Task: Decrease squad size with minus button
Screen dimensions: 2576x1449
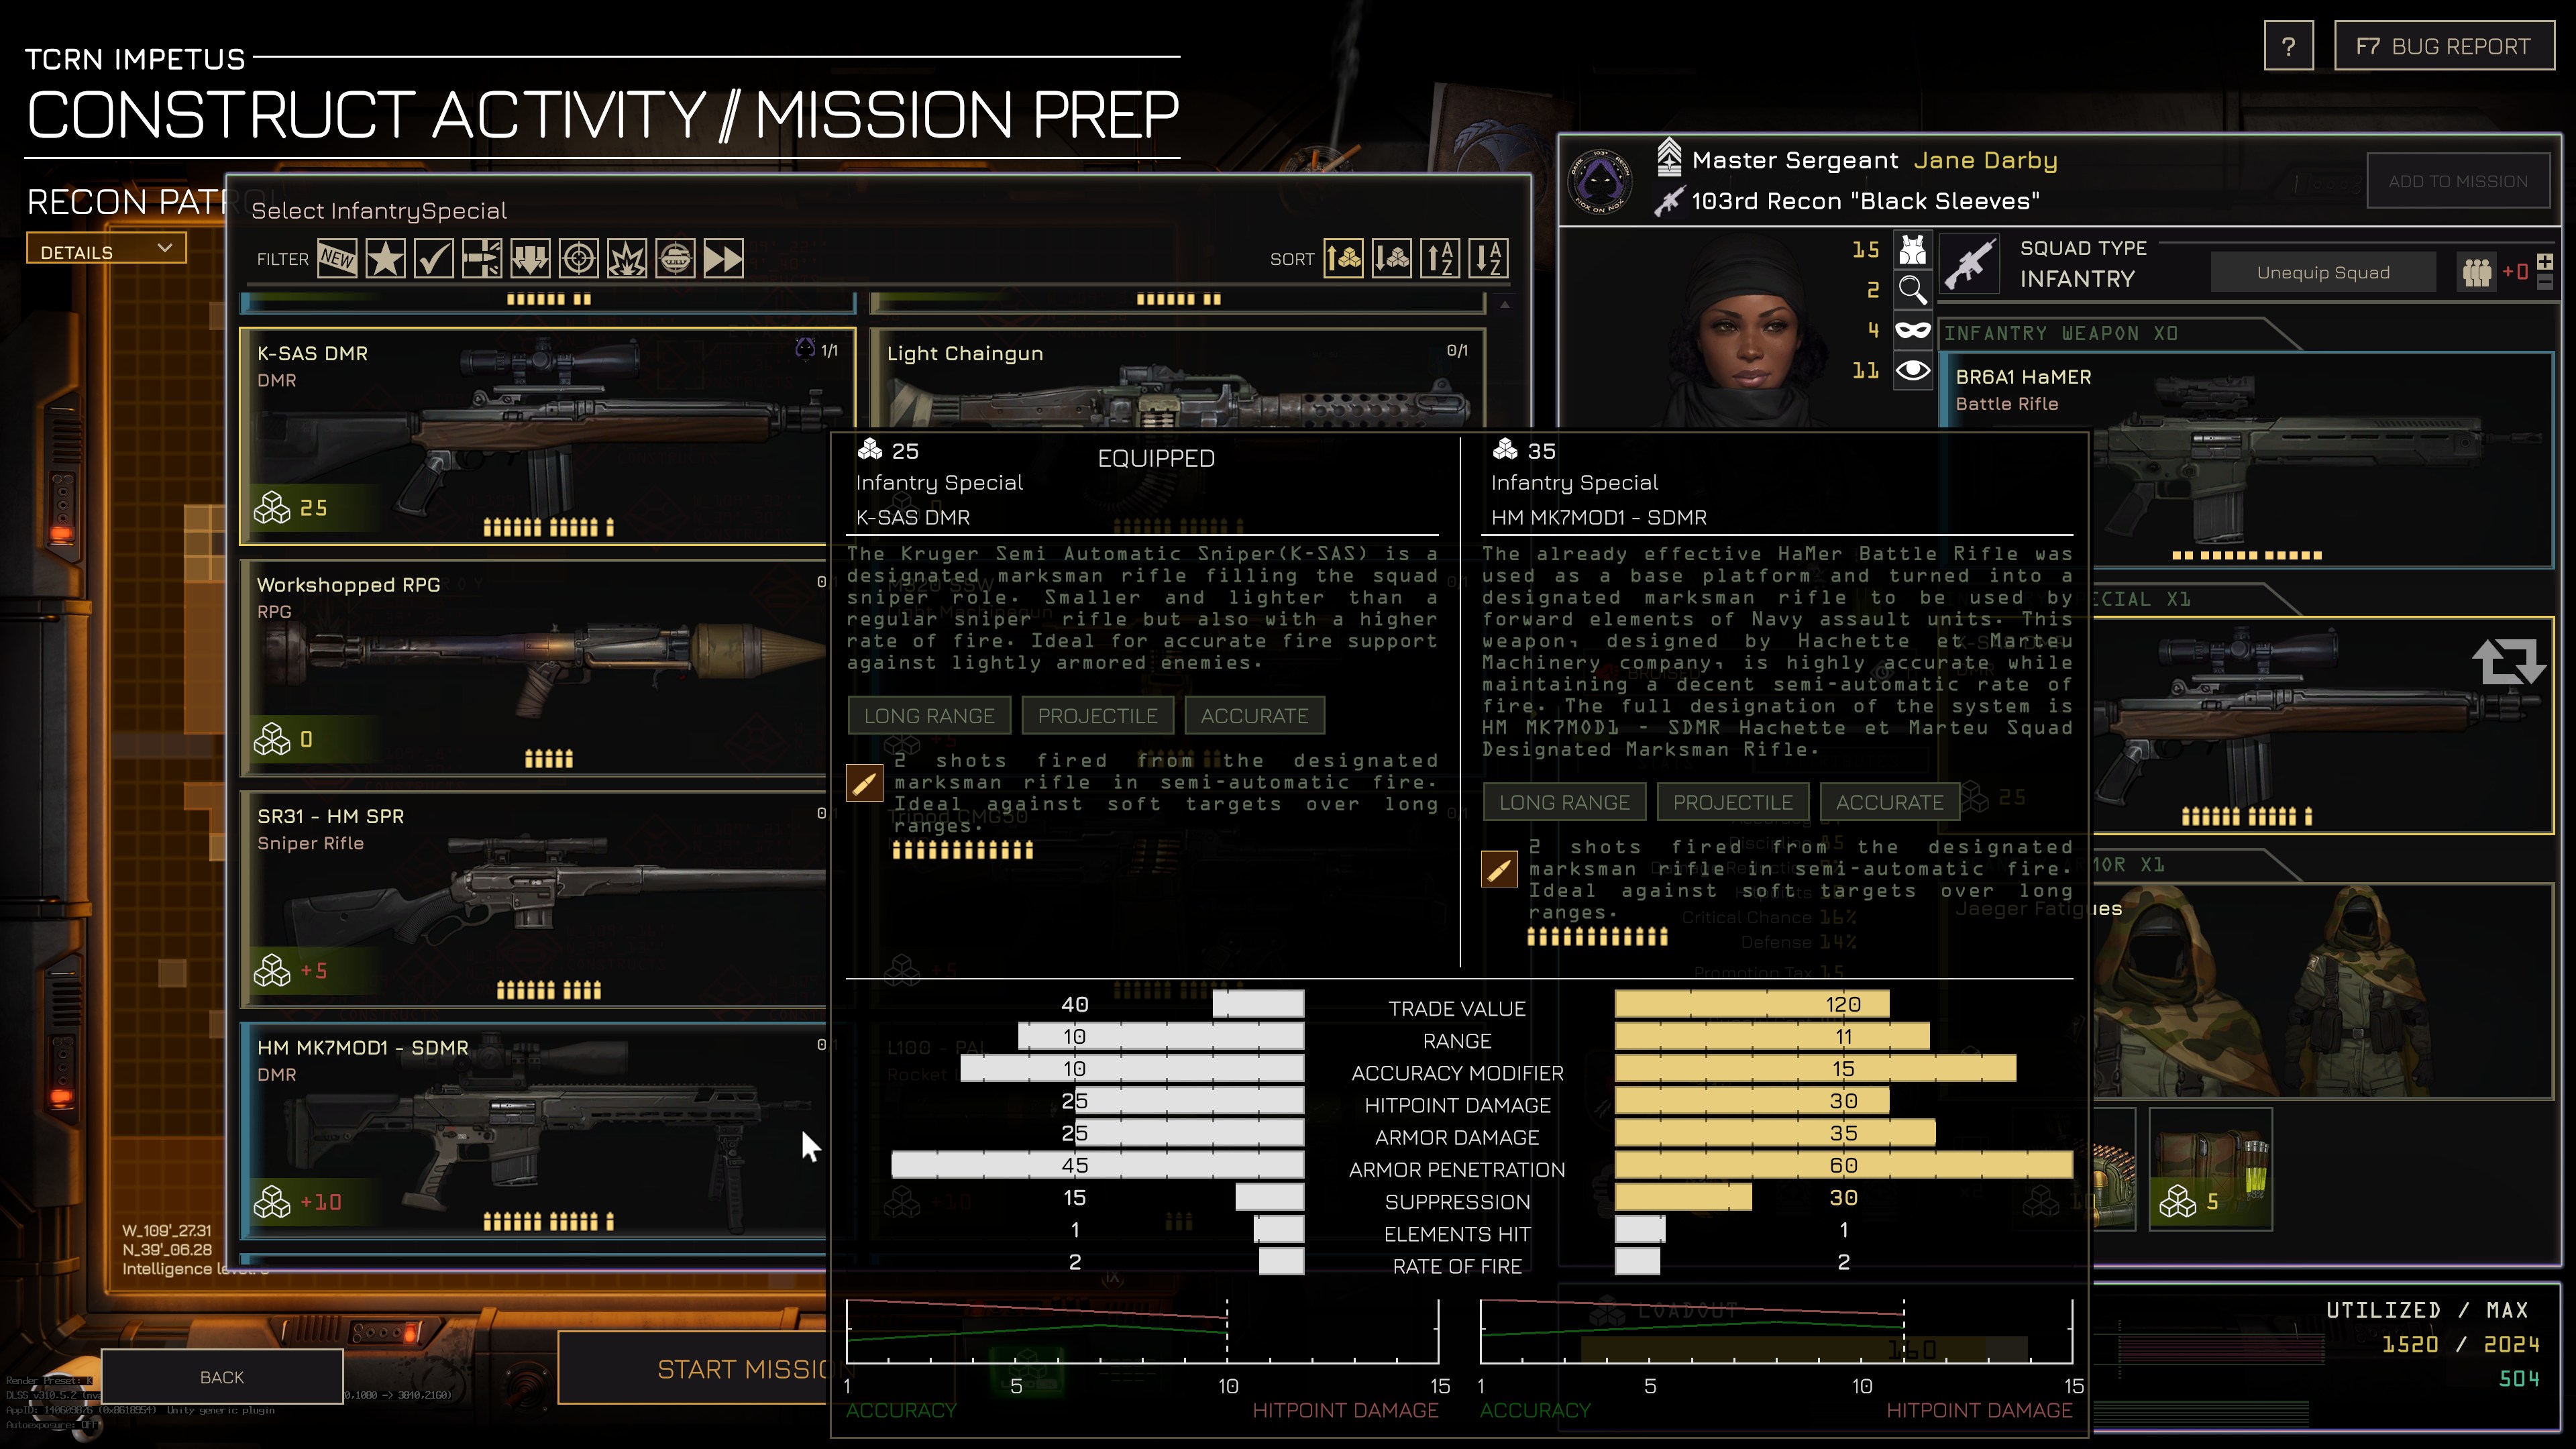Action: click(2545, 283)
